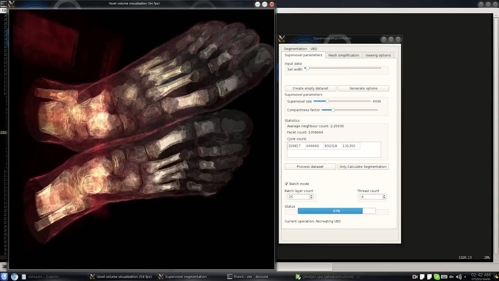Minimize the background window at top right
499x281 pixels.
point(481,4)
